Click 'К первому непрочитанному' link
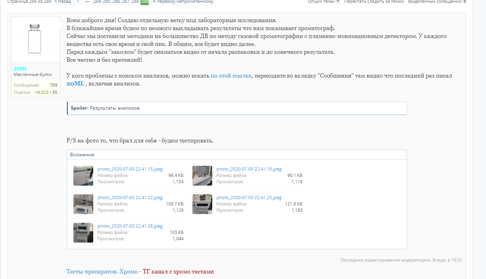Viewport: 486px width, 279px height. [183, 2]
